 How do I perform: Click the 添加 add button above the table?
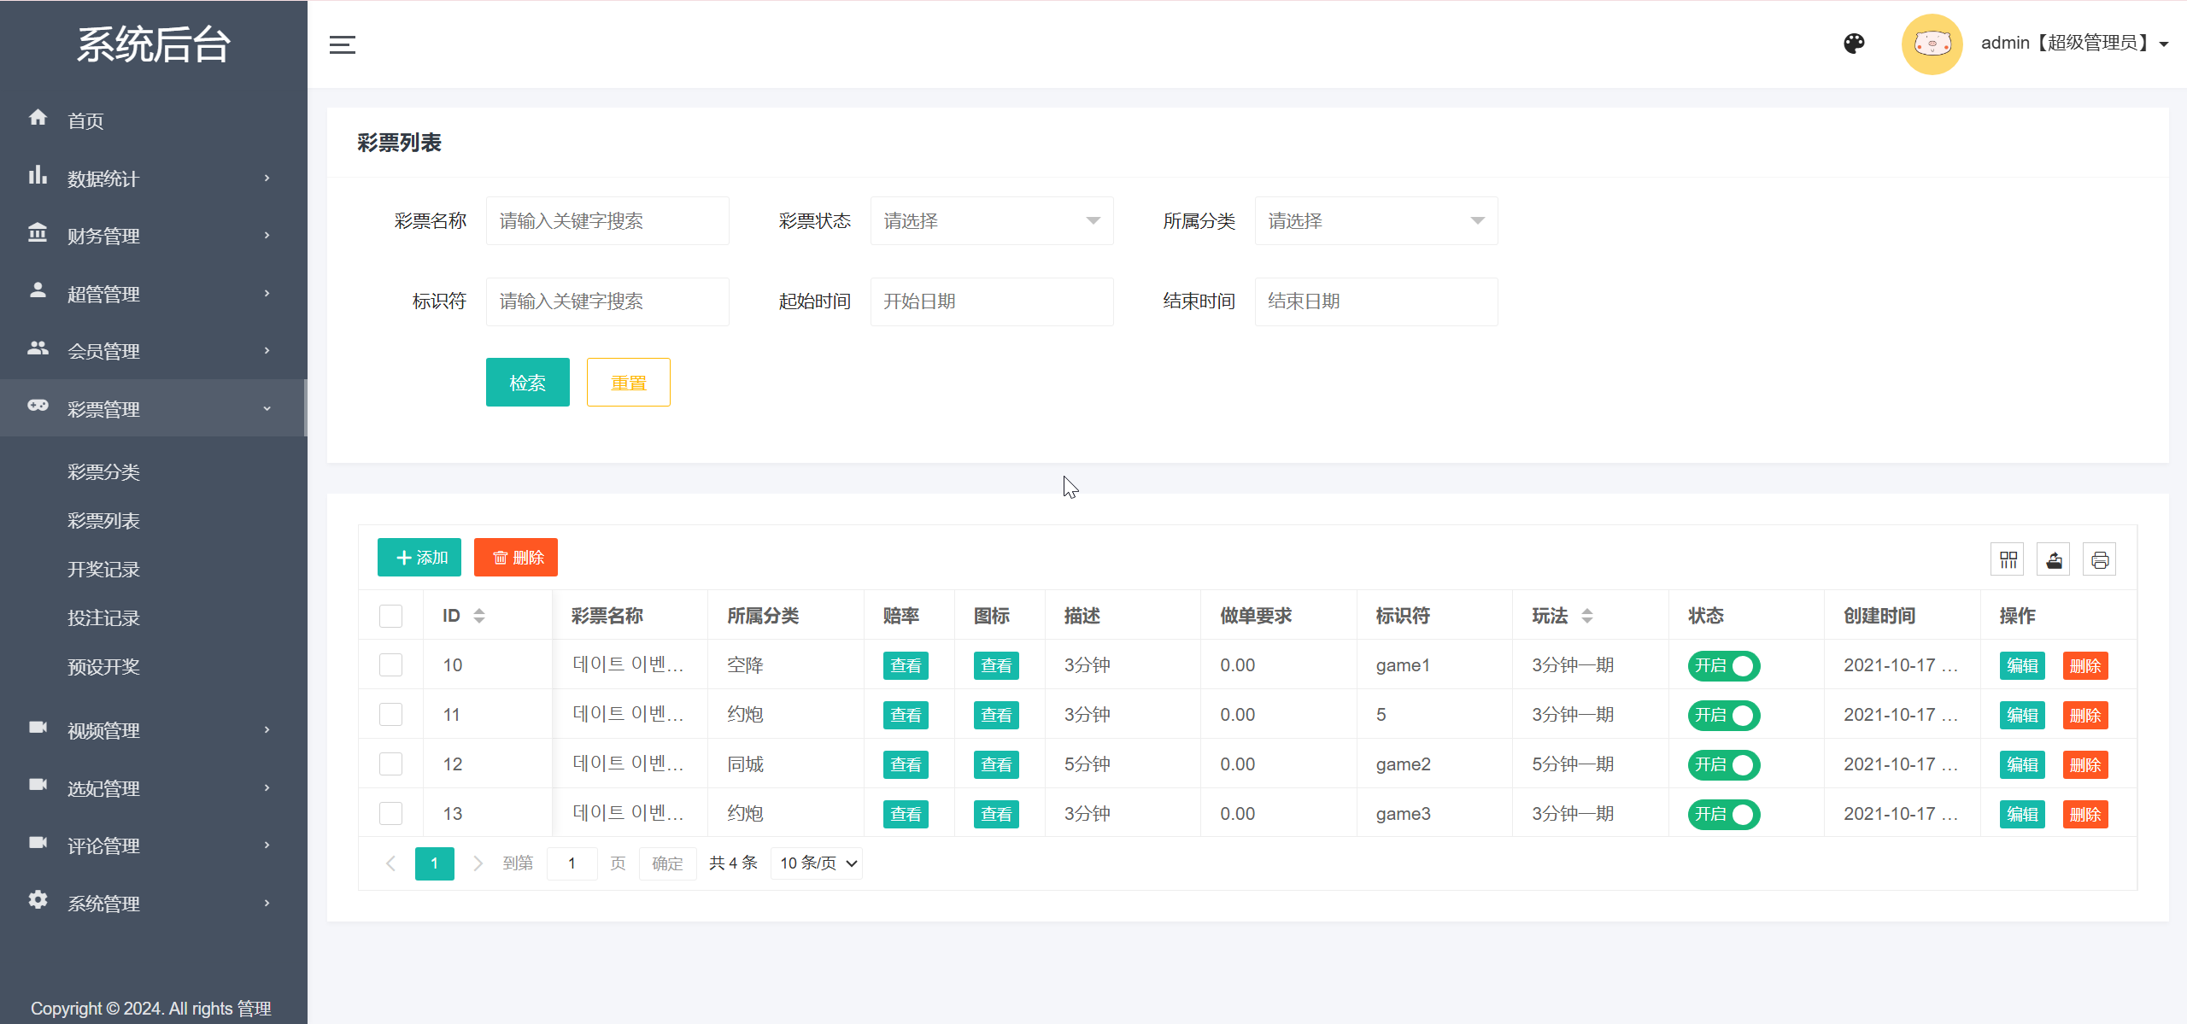(419, 557)
